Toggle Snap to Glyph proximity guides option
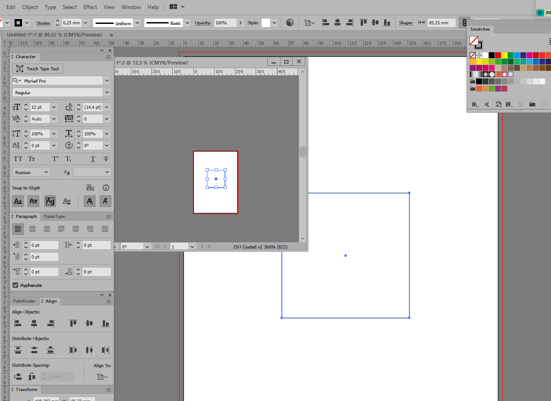Viewport: 551px width, 401px height. tap(67, 201)
